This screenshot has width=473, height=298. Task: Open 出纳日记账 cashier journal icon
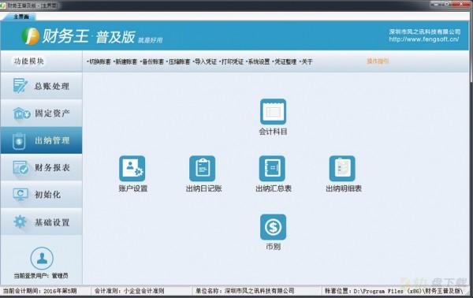(x=202, y=168)
